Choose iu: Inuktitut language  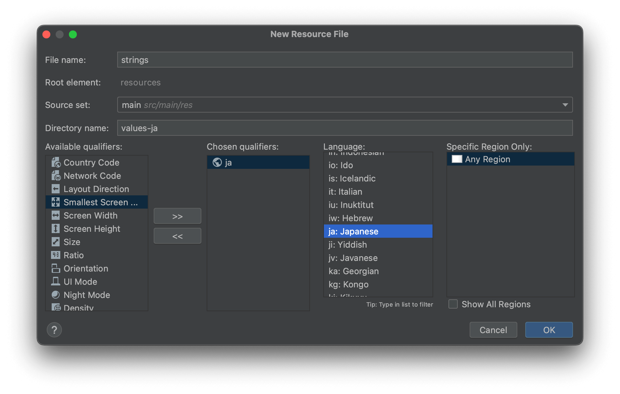click(x=378, y=205)
